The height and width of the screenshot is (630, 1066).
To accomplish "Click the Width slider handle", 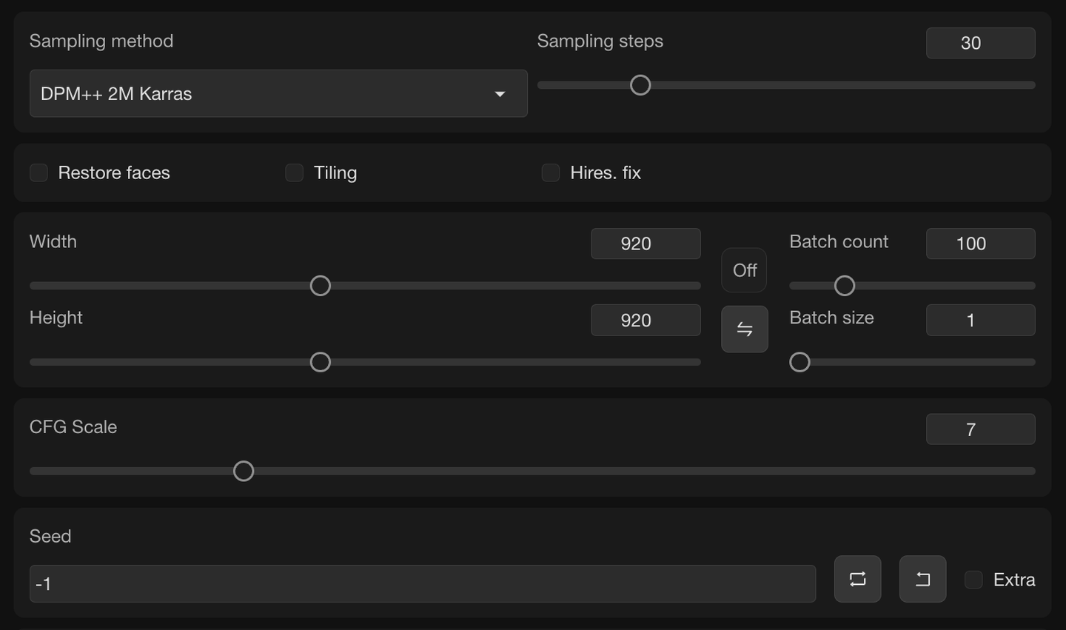I will (x=320, y=286).
